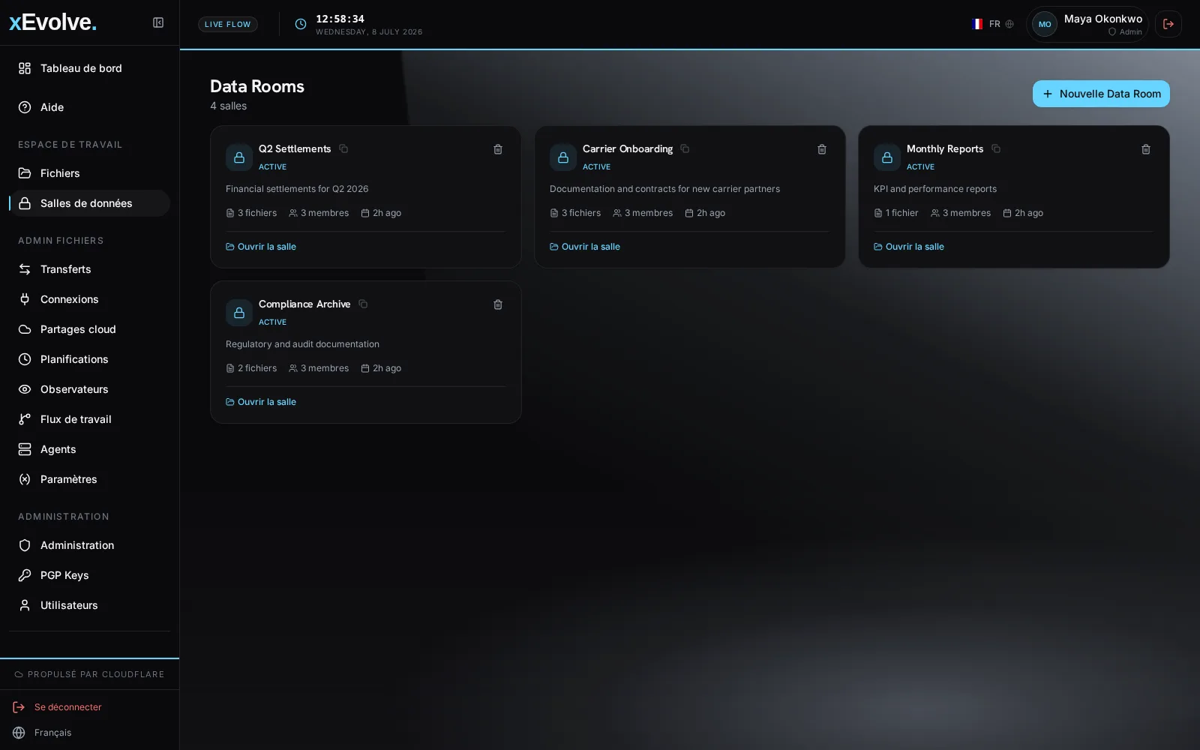The height and width of the screenshot is (750, 1200).
Task: Collapse the sidebar panel icon
Action: pyautogui.click(x=158, y=22)
